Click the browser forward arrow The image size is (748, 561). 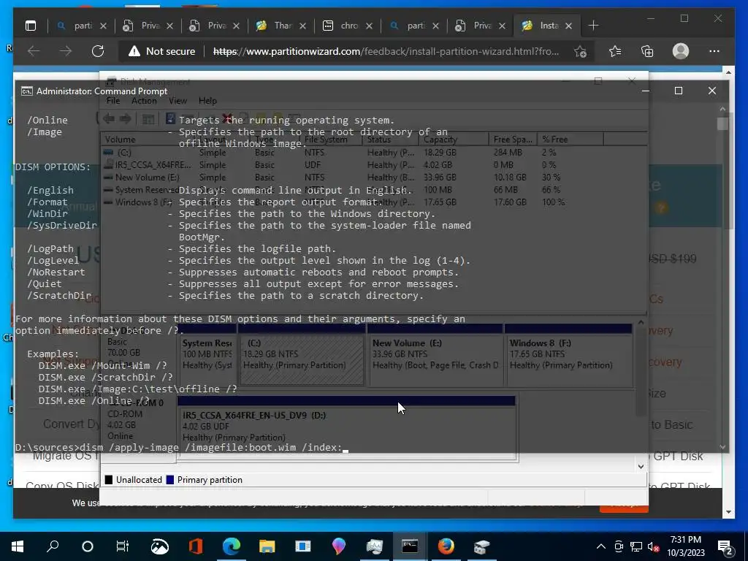65,51
